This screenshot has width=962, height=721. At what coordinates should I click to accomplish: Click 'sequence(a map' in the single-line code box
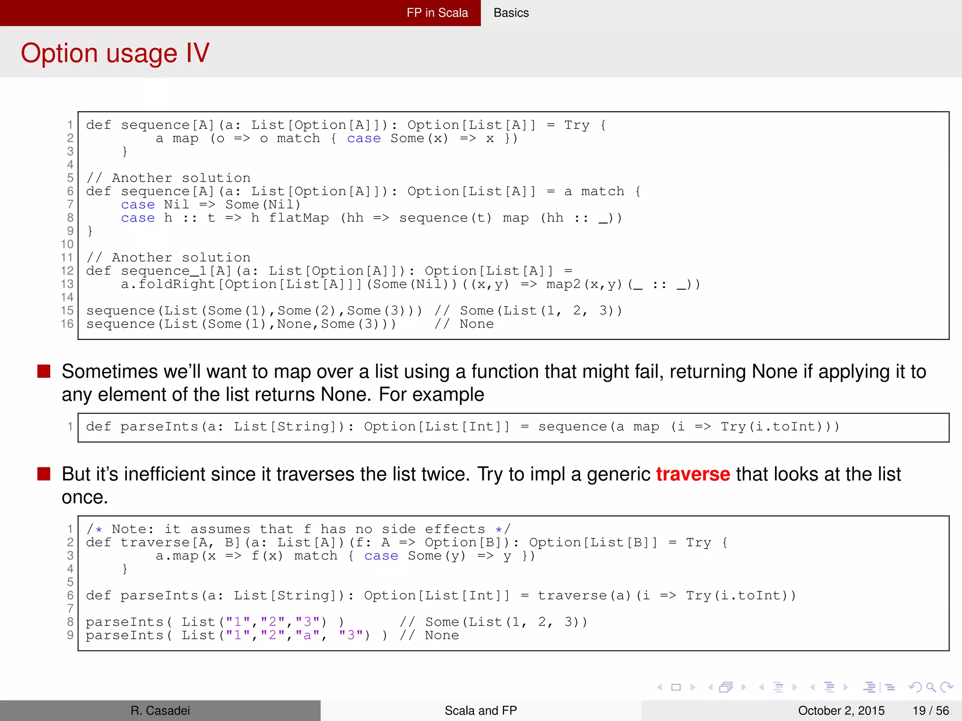(598, 426)
